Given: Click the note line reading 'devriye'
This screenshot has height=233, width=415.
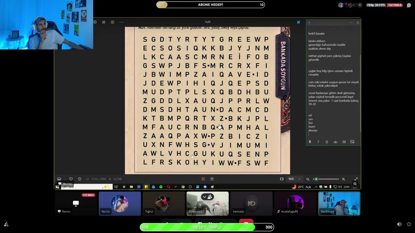Looking at the screenshot, I should coord(313,130).
